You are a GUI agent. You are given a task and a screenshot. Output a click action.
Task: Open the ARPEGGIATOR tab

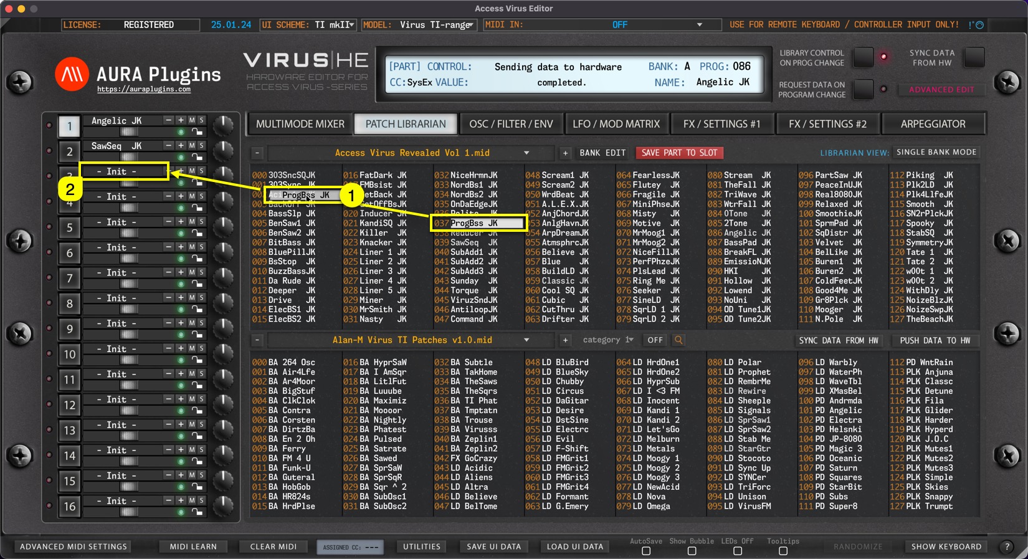click(933, 124)
